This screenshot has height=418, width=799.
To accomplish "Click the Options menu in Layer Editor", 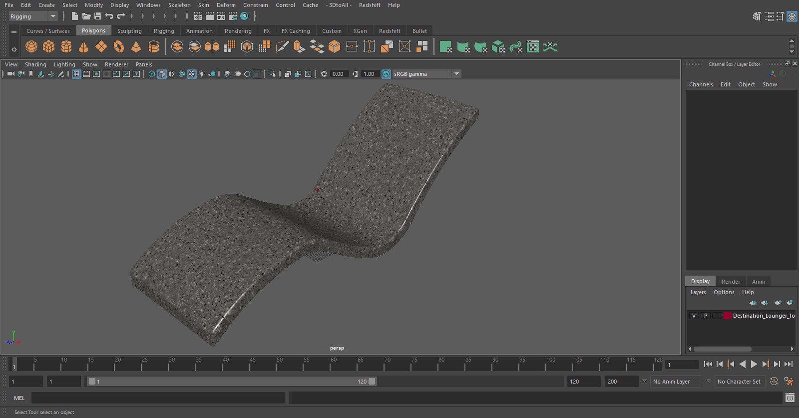I will 724,292.
